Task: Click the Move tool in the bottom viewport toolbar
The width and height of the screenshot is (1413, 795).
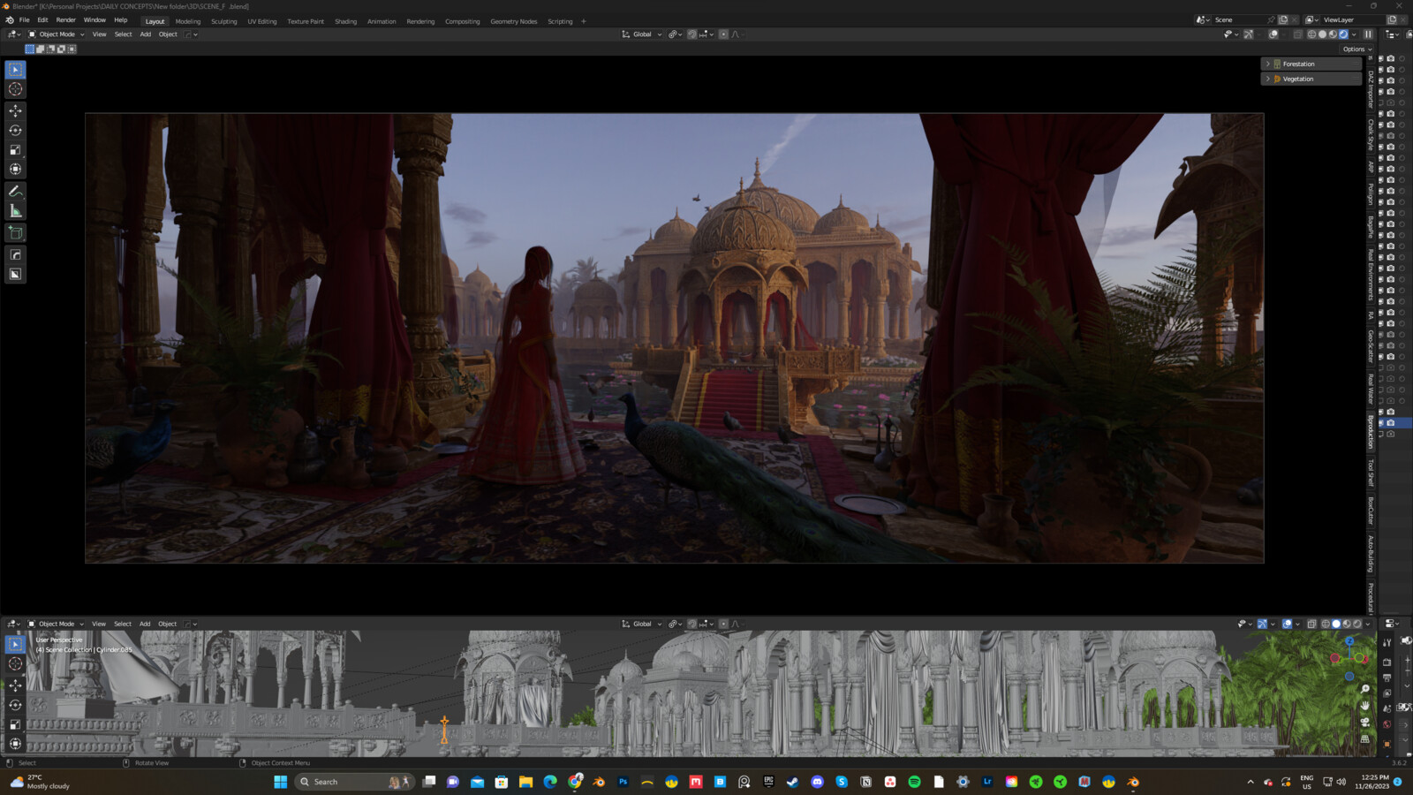Action: tap(15, 685)
